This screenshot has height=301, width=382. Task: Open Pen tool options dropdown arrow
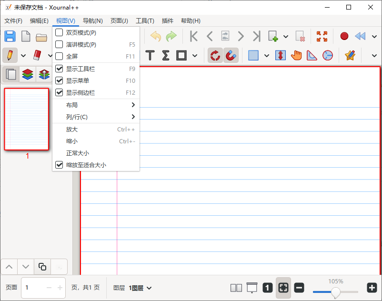pos(23,56)
